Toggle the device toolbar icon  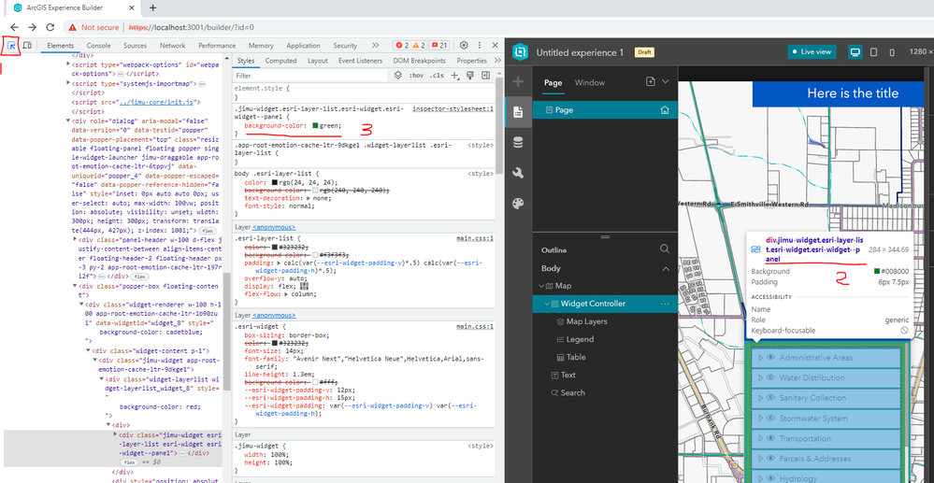click(x=27, y=45)
